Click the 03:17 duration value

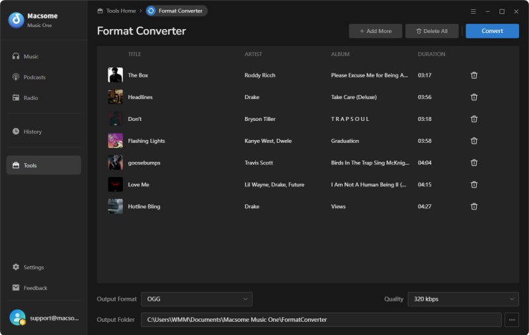click(425, 75)
